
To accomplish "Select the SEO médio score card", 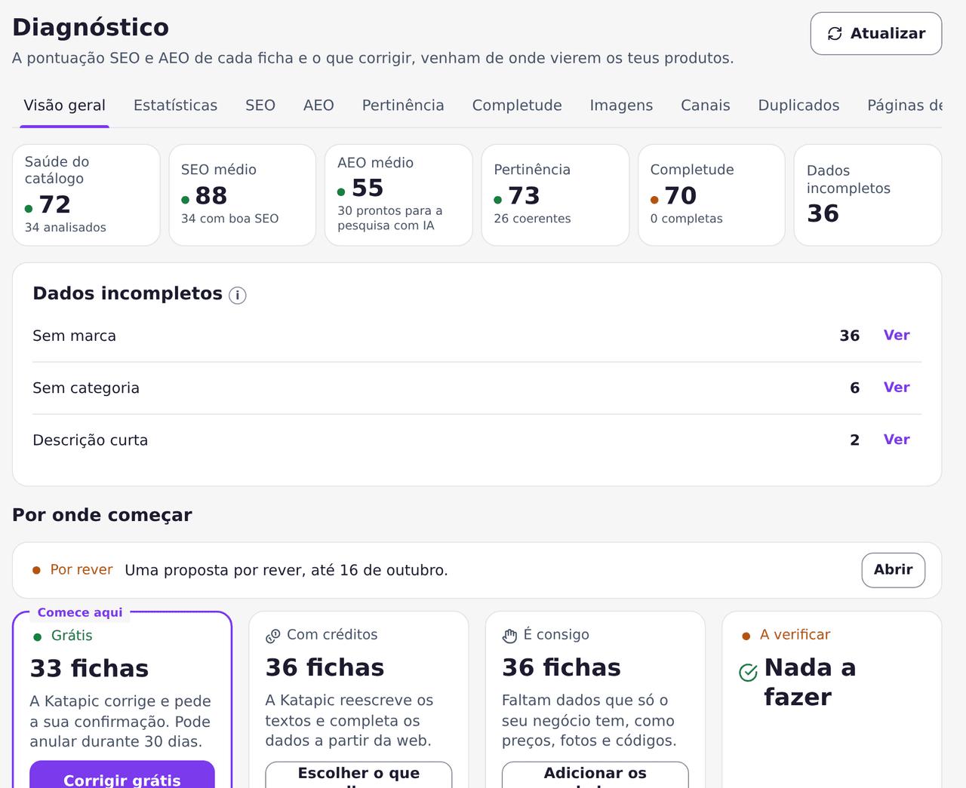I will [x=242, y=195].
